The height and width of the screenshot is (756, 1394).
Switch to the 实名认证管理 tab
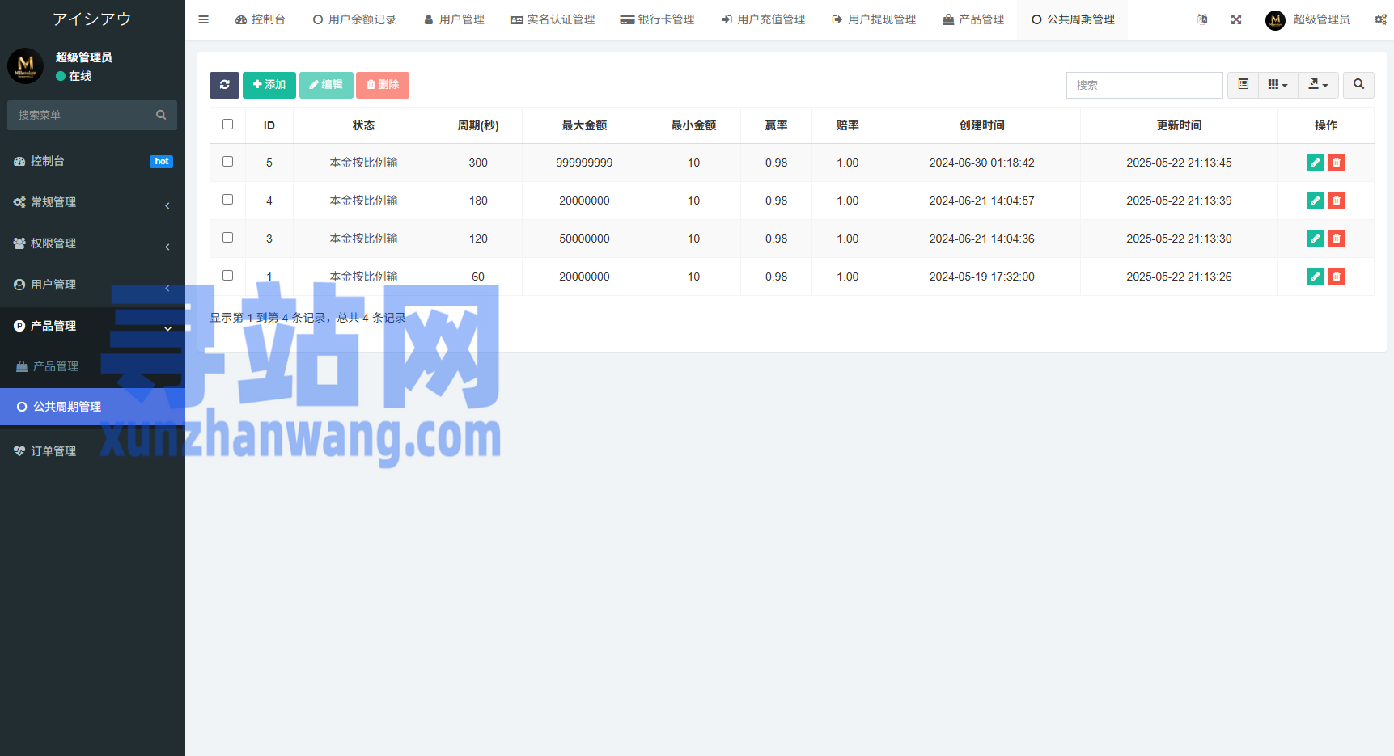(553, 19)
